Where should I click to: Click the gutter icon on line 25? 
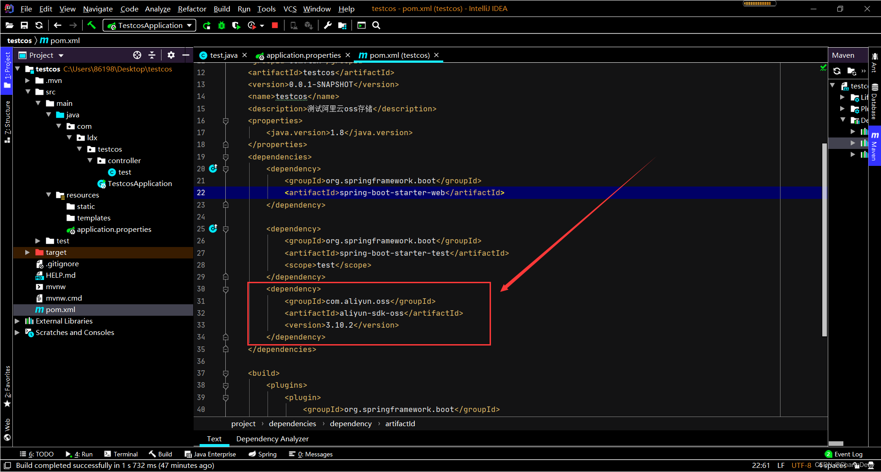point(213,229)
